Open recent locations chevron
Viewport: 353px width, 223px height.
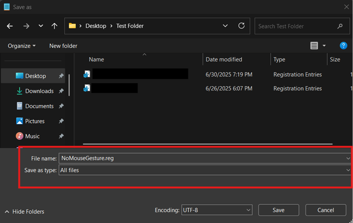[41, 26]
